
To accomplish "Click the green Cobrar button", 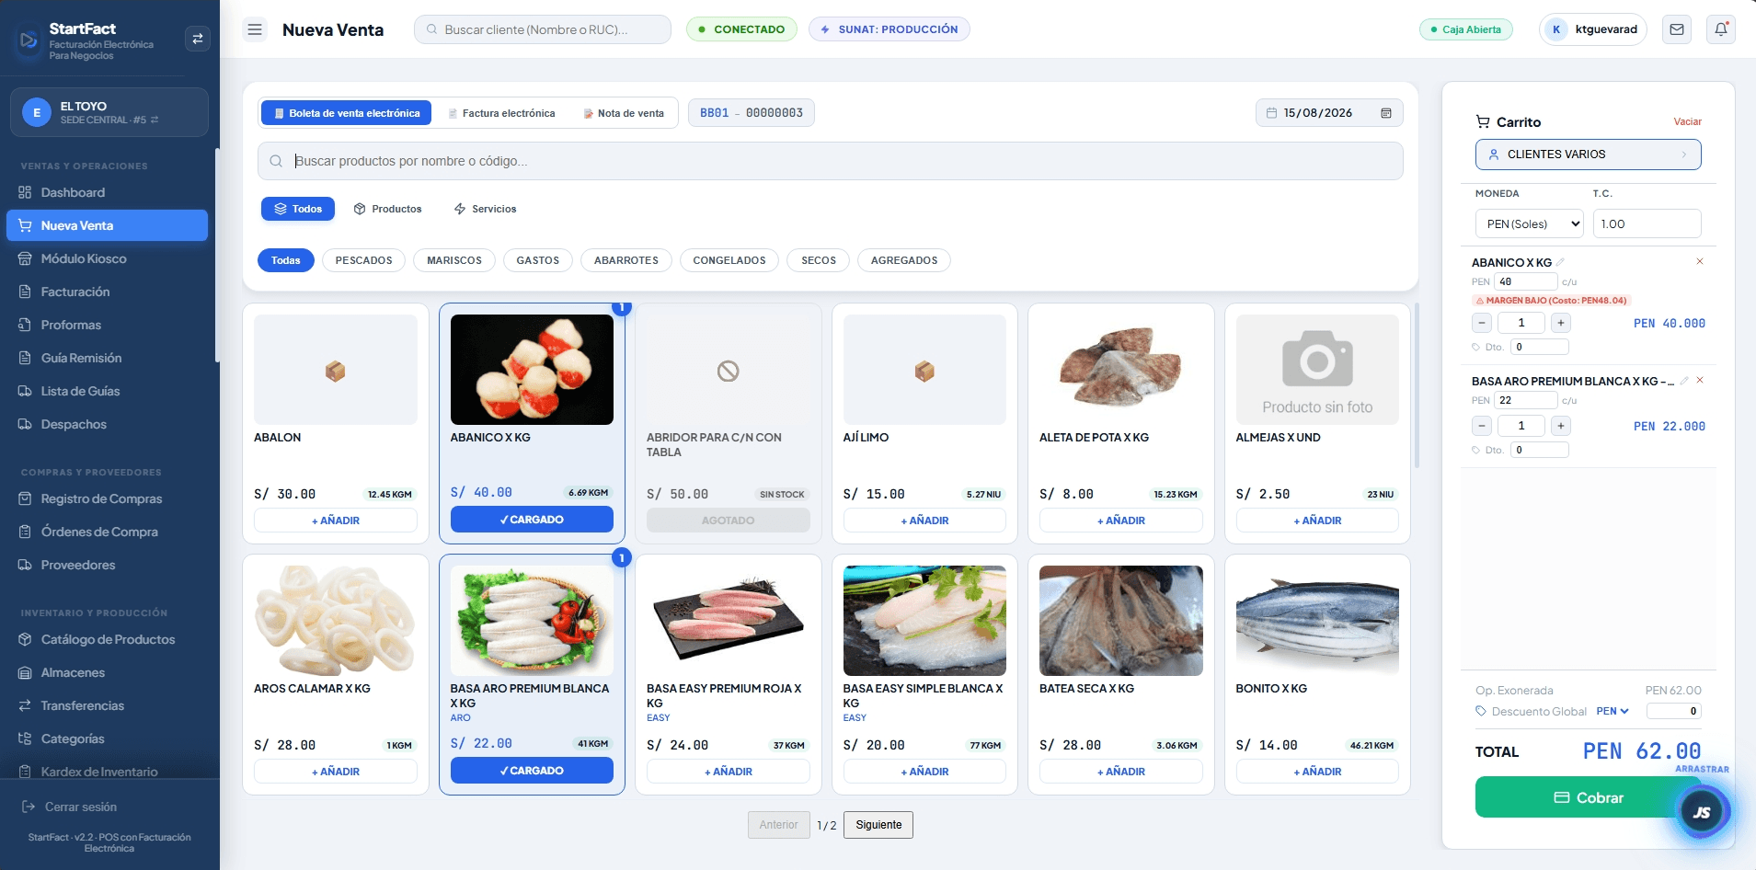I will coord(1588,797).
